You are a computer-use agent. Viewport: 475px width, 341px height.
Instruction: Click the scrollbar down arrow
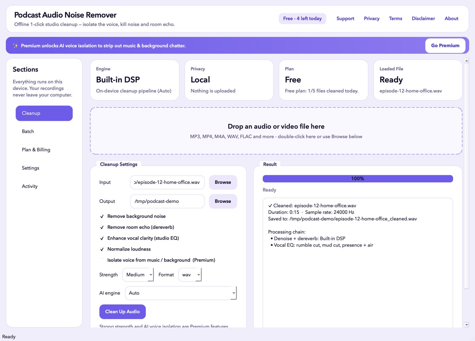(467, 325)
